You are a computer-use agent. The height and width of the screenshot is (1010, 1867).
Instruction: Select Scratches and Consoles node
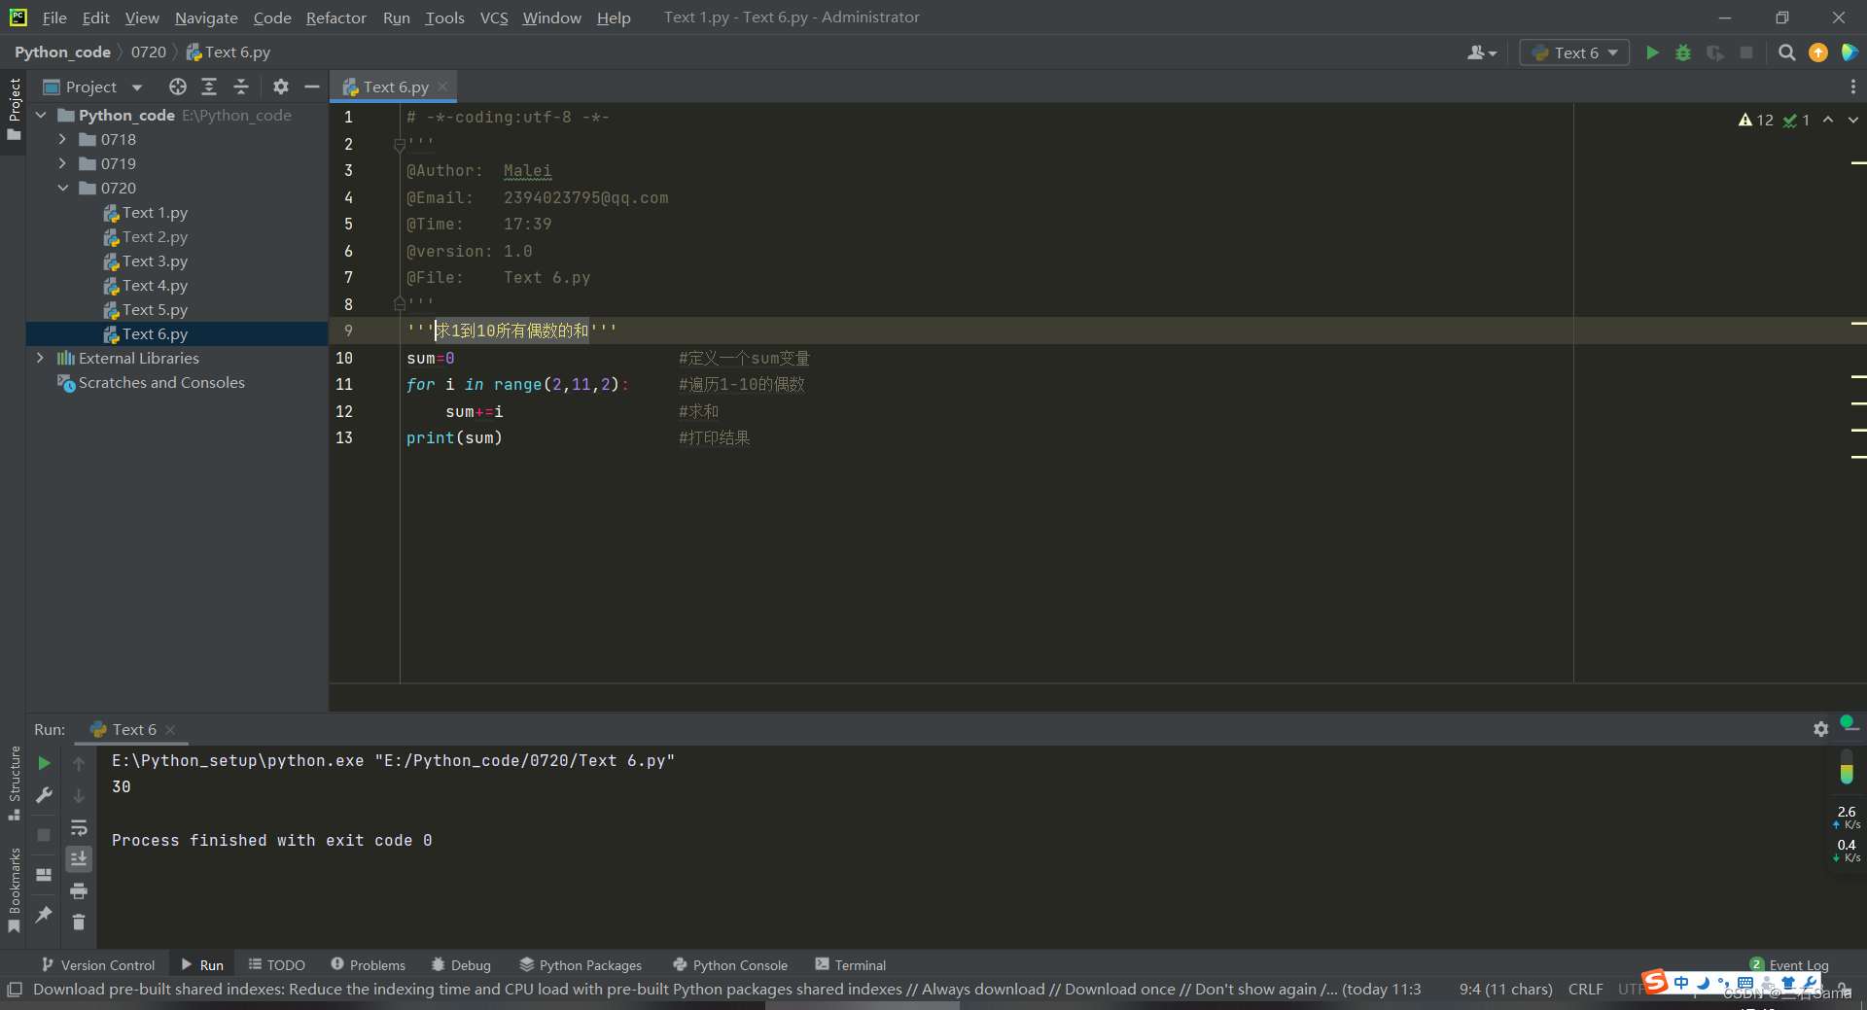(x=152, y=382)
